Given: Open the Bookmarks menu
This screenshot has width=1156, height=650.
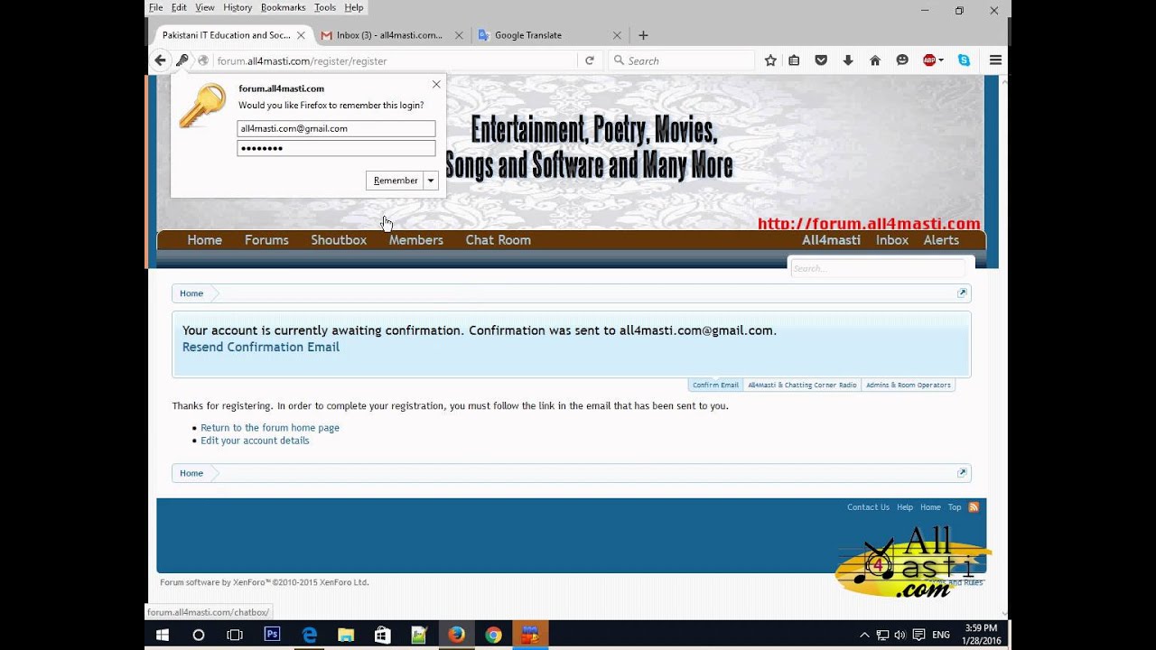Looking at the screenshot, I should click(x=284, y=7).
